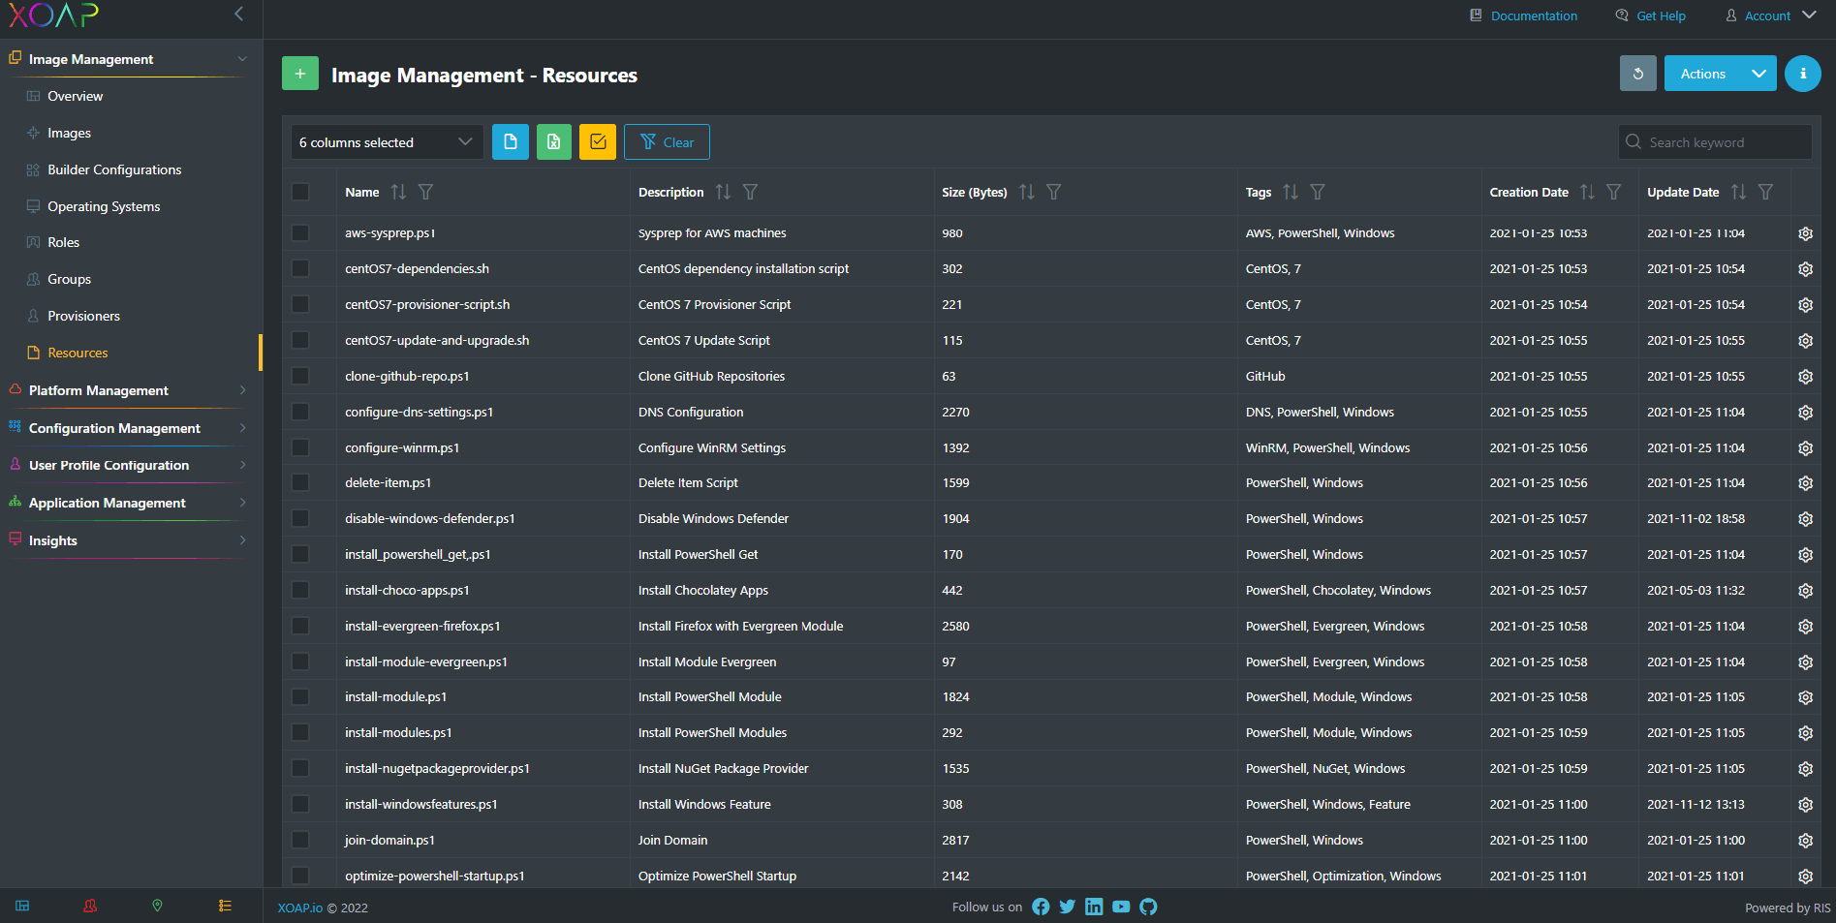Sort by Size (Bytes) column
Screen dimensions: 1836x923
coord(1027,192)
